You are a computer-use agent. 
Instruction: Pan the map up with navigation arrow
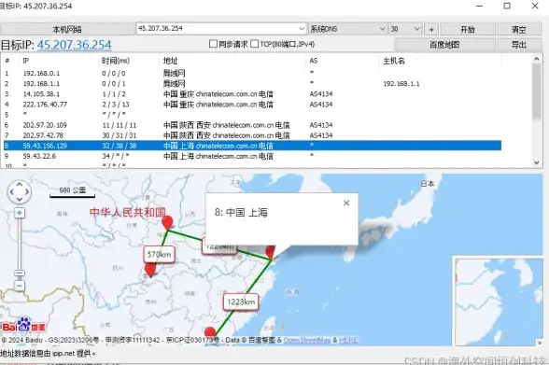20,184
